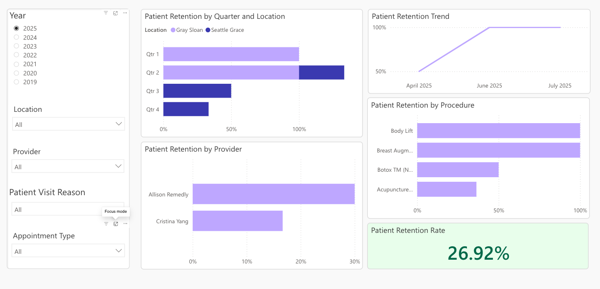Click the Qtr 3 Seattle Grace bar
This screenshot has height=289, width=600.
tap(197, 91)
